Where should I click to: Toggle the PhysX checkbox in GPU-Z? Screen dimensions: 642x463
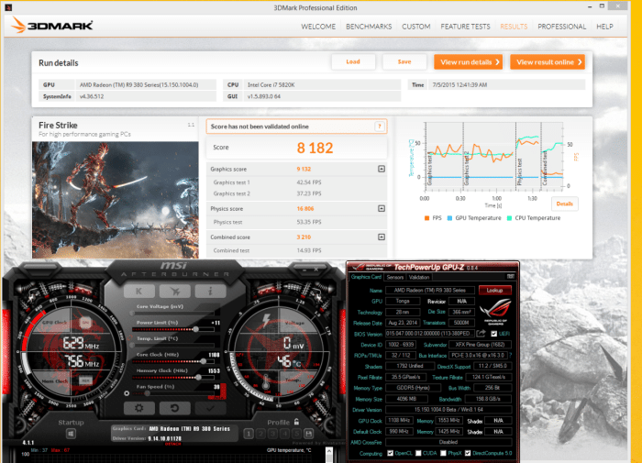(443, 453)
